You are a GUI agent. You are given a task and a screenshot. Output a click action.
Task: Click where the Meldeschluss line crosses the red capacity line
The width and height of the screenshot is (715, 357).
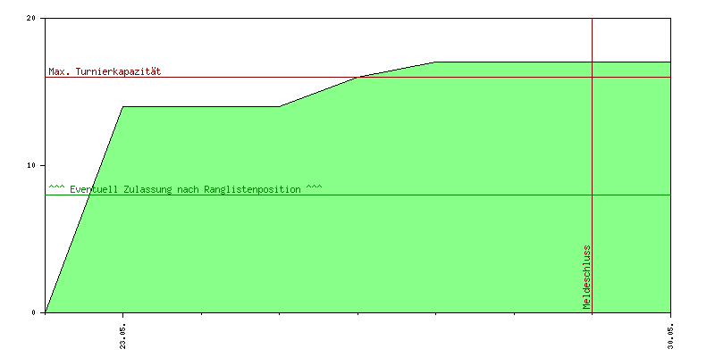tap(592, 77)
